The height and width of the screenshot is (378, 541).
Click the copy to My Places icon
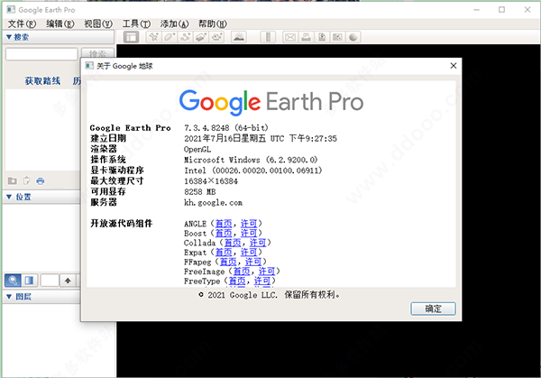pos(26,180)
